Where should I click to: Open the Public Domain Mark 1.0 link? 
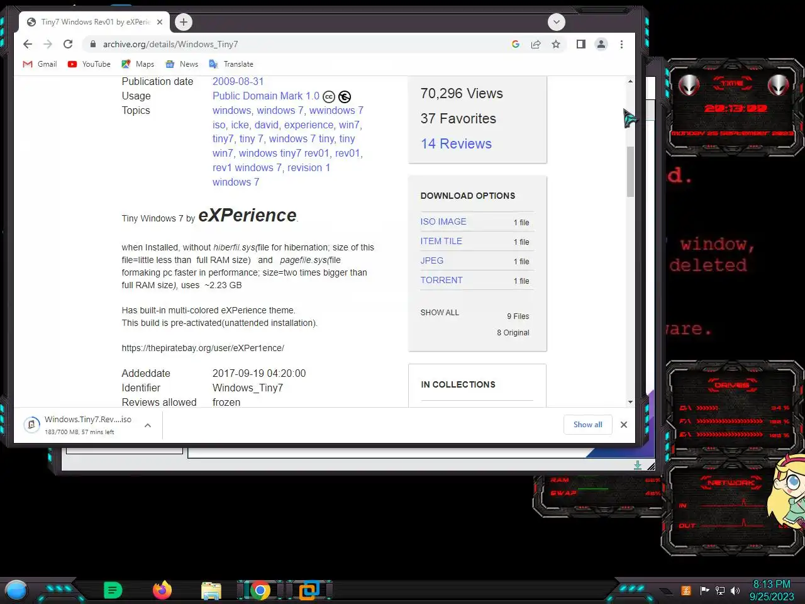266,96
